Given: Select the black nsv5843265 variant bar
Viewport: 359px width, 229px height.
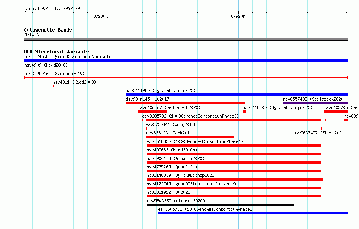Looking at the screenshot, I should [x=221, y=205].
